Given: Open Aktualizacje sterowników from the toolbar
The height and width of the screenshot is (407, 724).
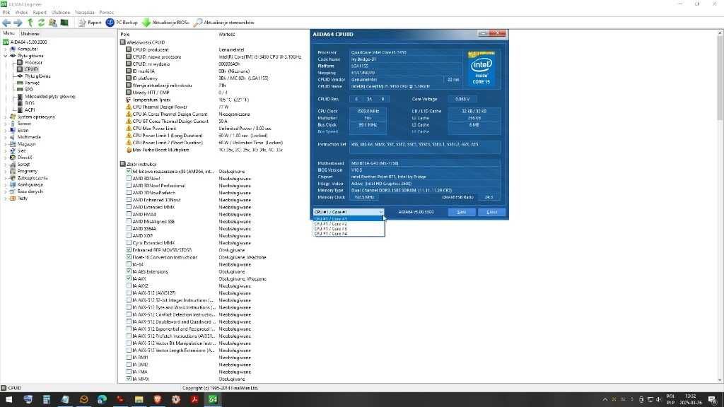Looking at the screenshot, I should [x=224, y=23].
